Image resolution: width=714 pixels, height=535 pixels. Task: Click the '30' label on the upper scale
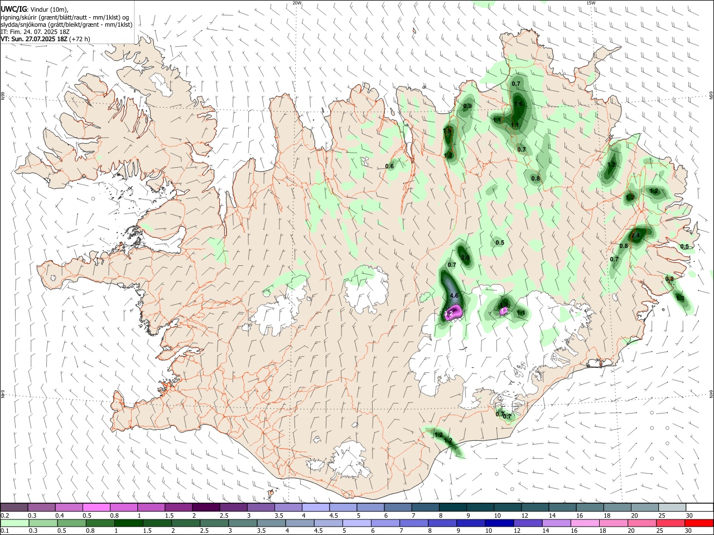pos(689,515)
